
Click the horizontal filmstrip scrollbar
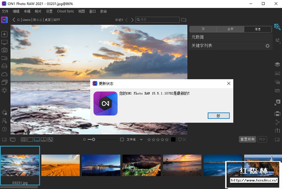(19, 187)
